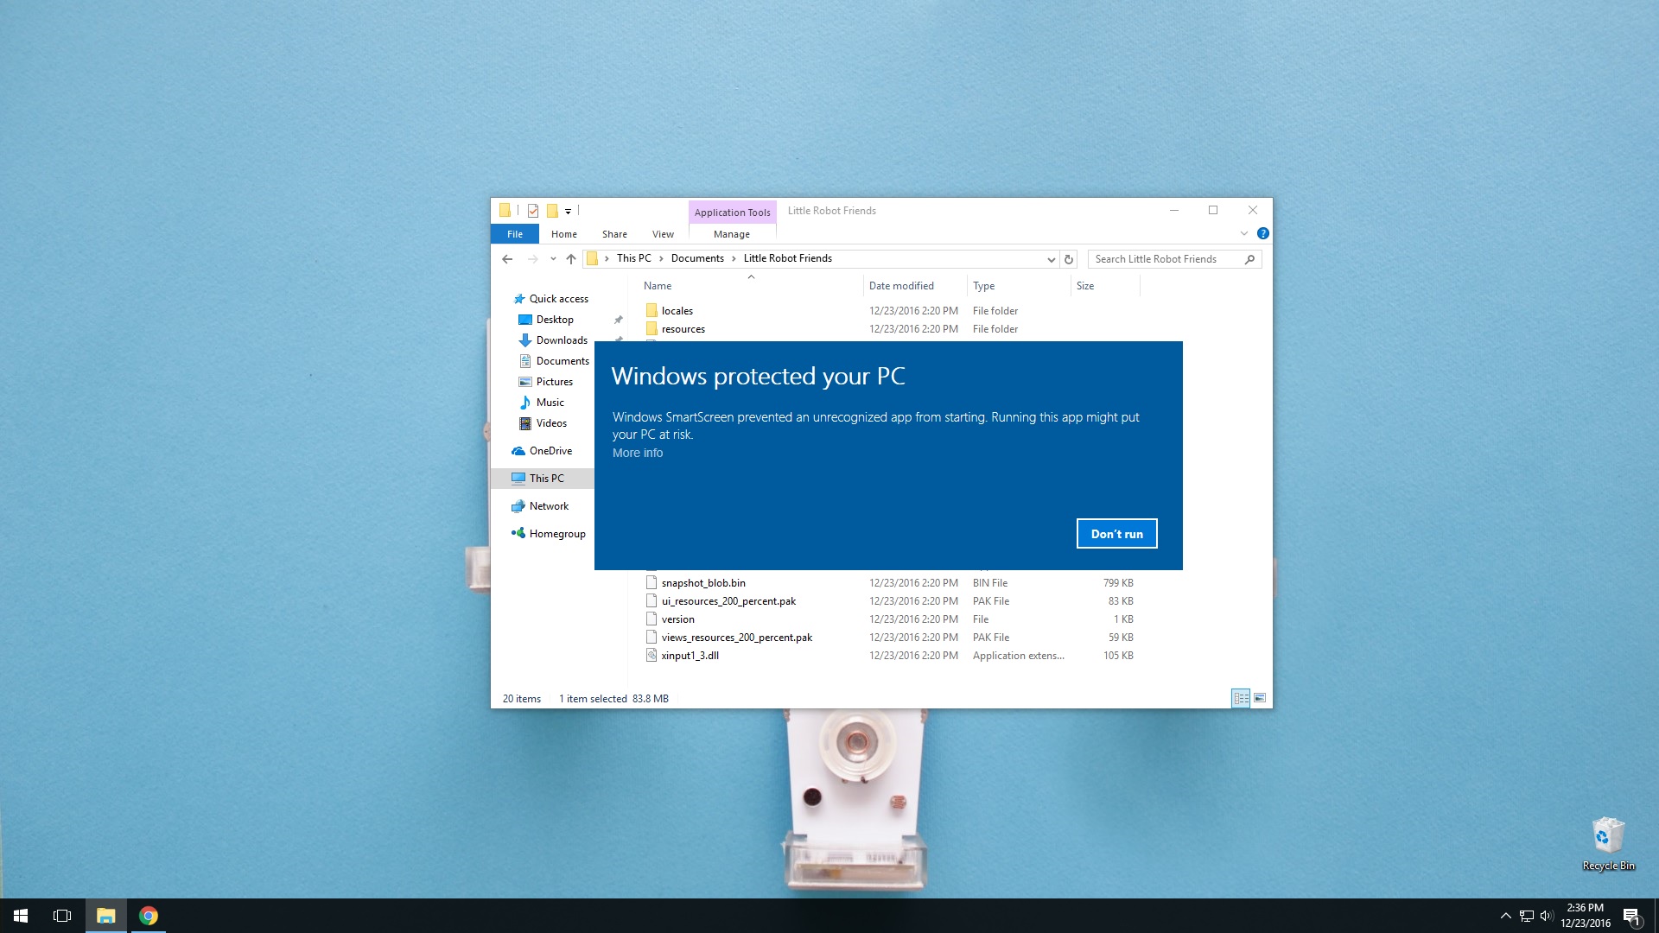1659x933 pixels.
Task: Click File Explorer taskbar icon
Action: pyautogui.click(x=105, y=916)
